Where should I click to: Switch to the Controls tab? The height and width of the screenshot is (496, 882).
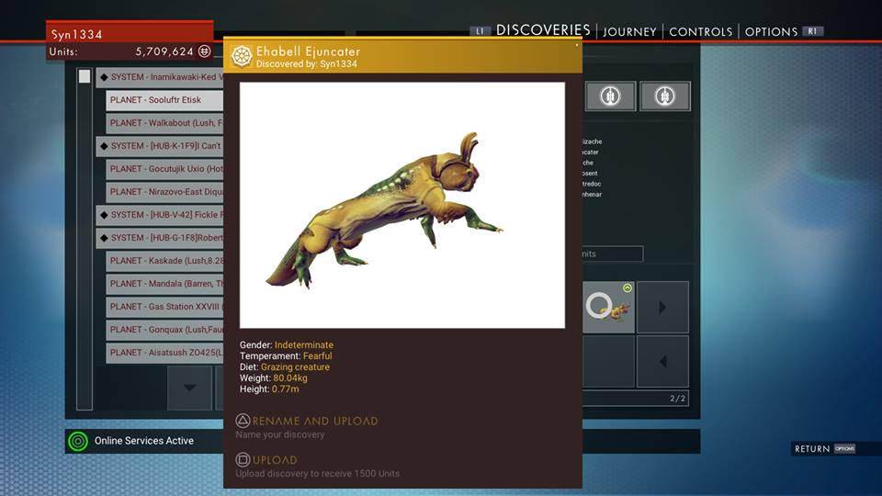(700, 31)
